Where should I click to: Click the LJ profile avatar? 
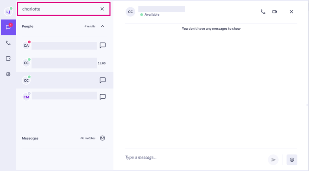pos(8,12)
